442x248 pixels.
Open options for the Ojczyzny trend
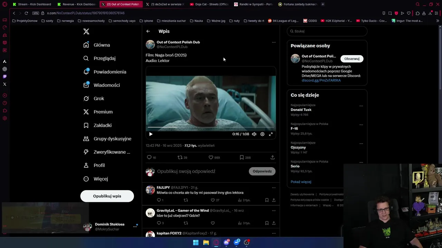(361, 144)
